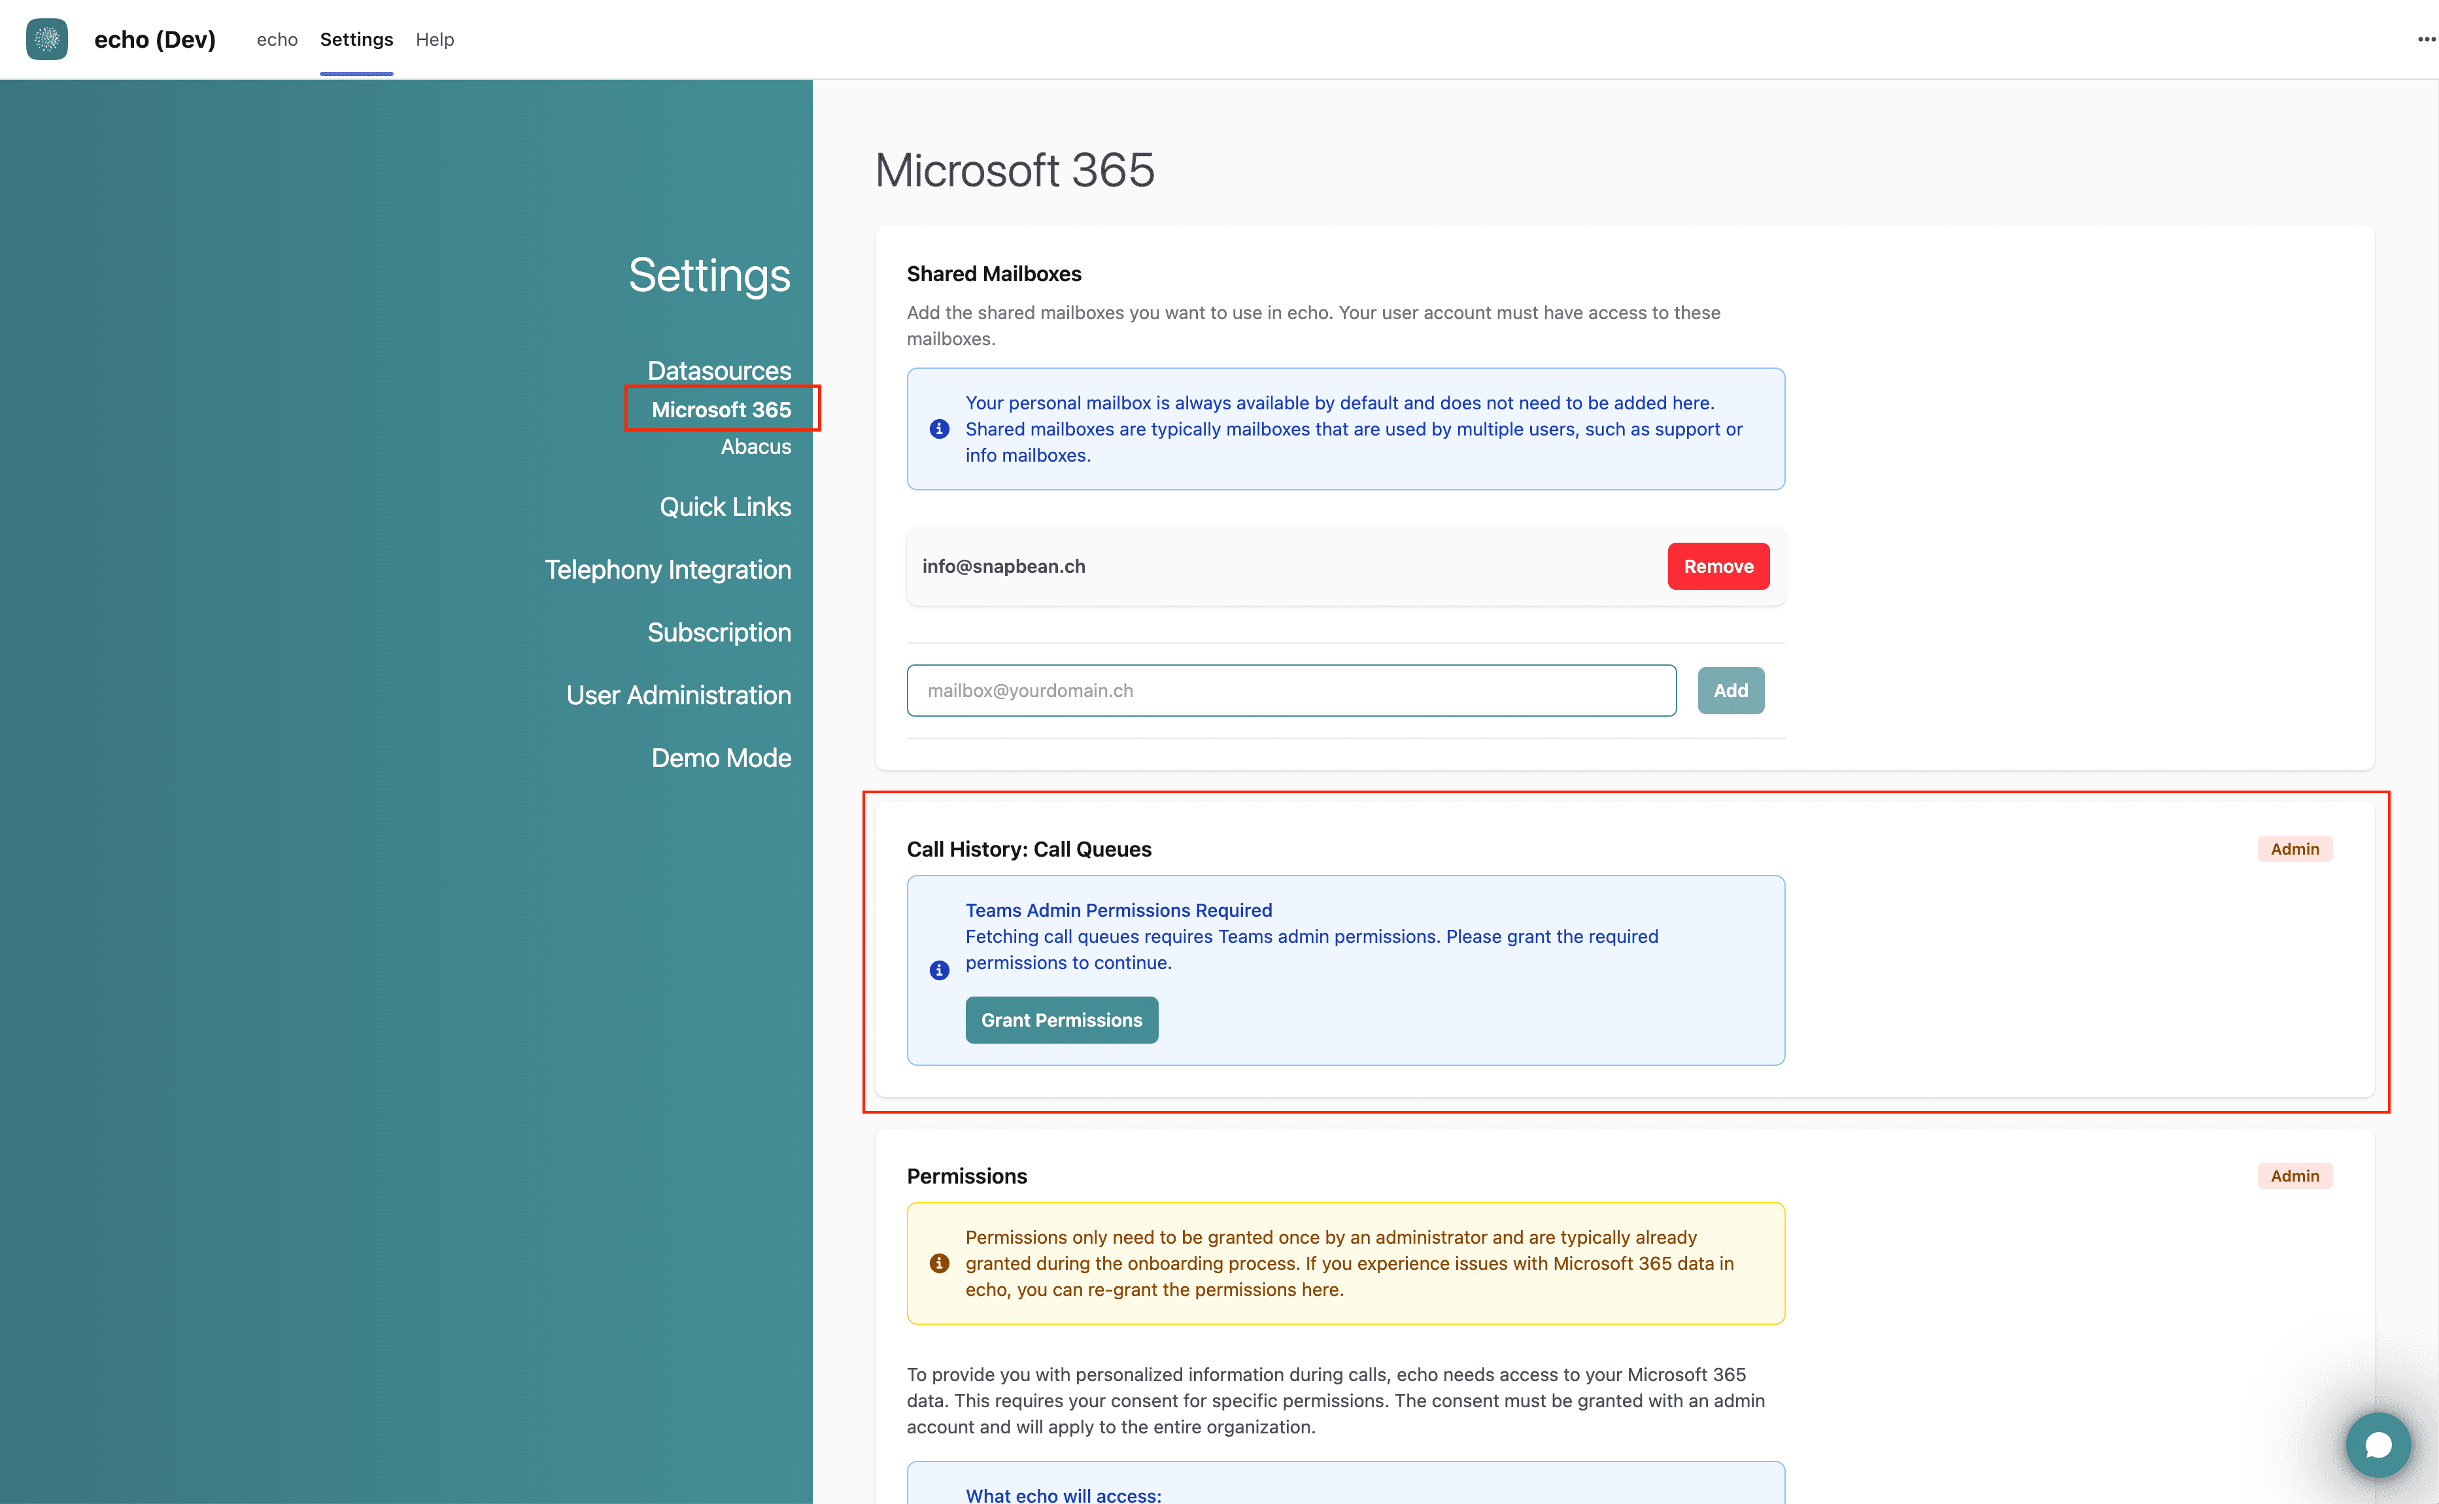Viewport: 2439px width, 1504px height.
Task: Open the chat support bubble icon
Action: (x=2378, y=1444)
